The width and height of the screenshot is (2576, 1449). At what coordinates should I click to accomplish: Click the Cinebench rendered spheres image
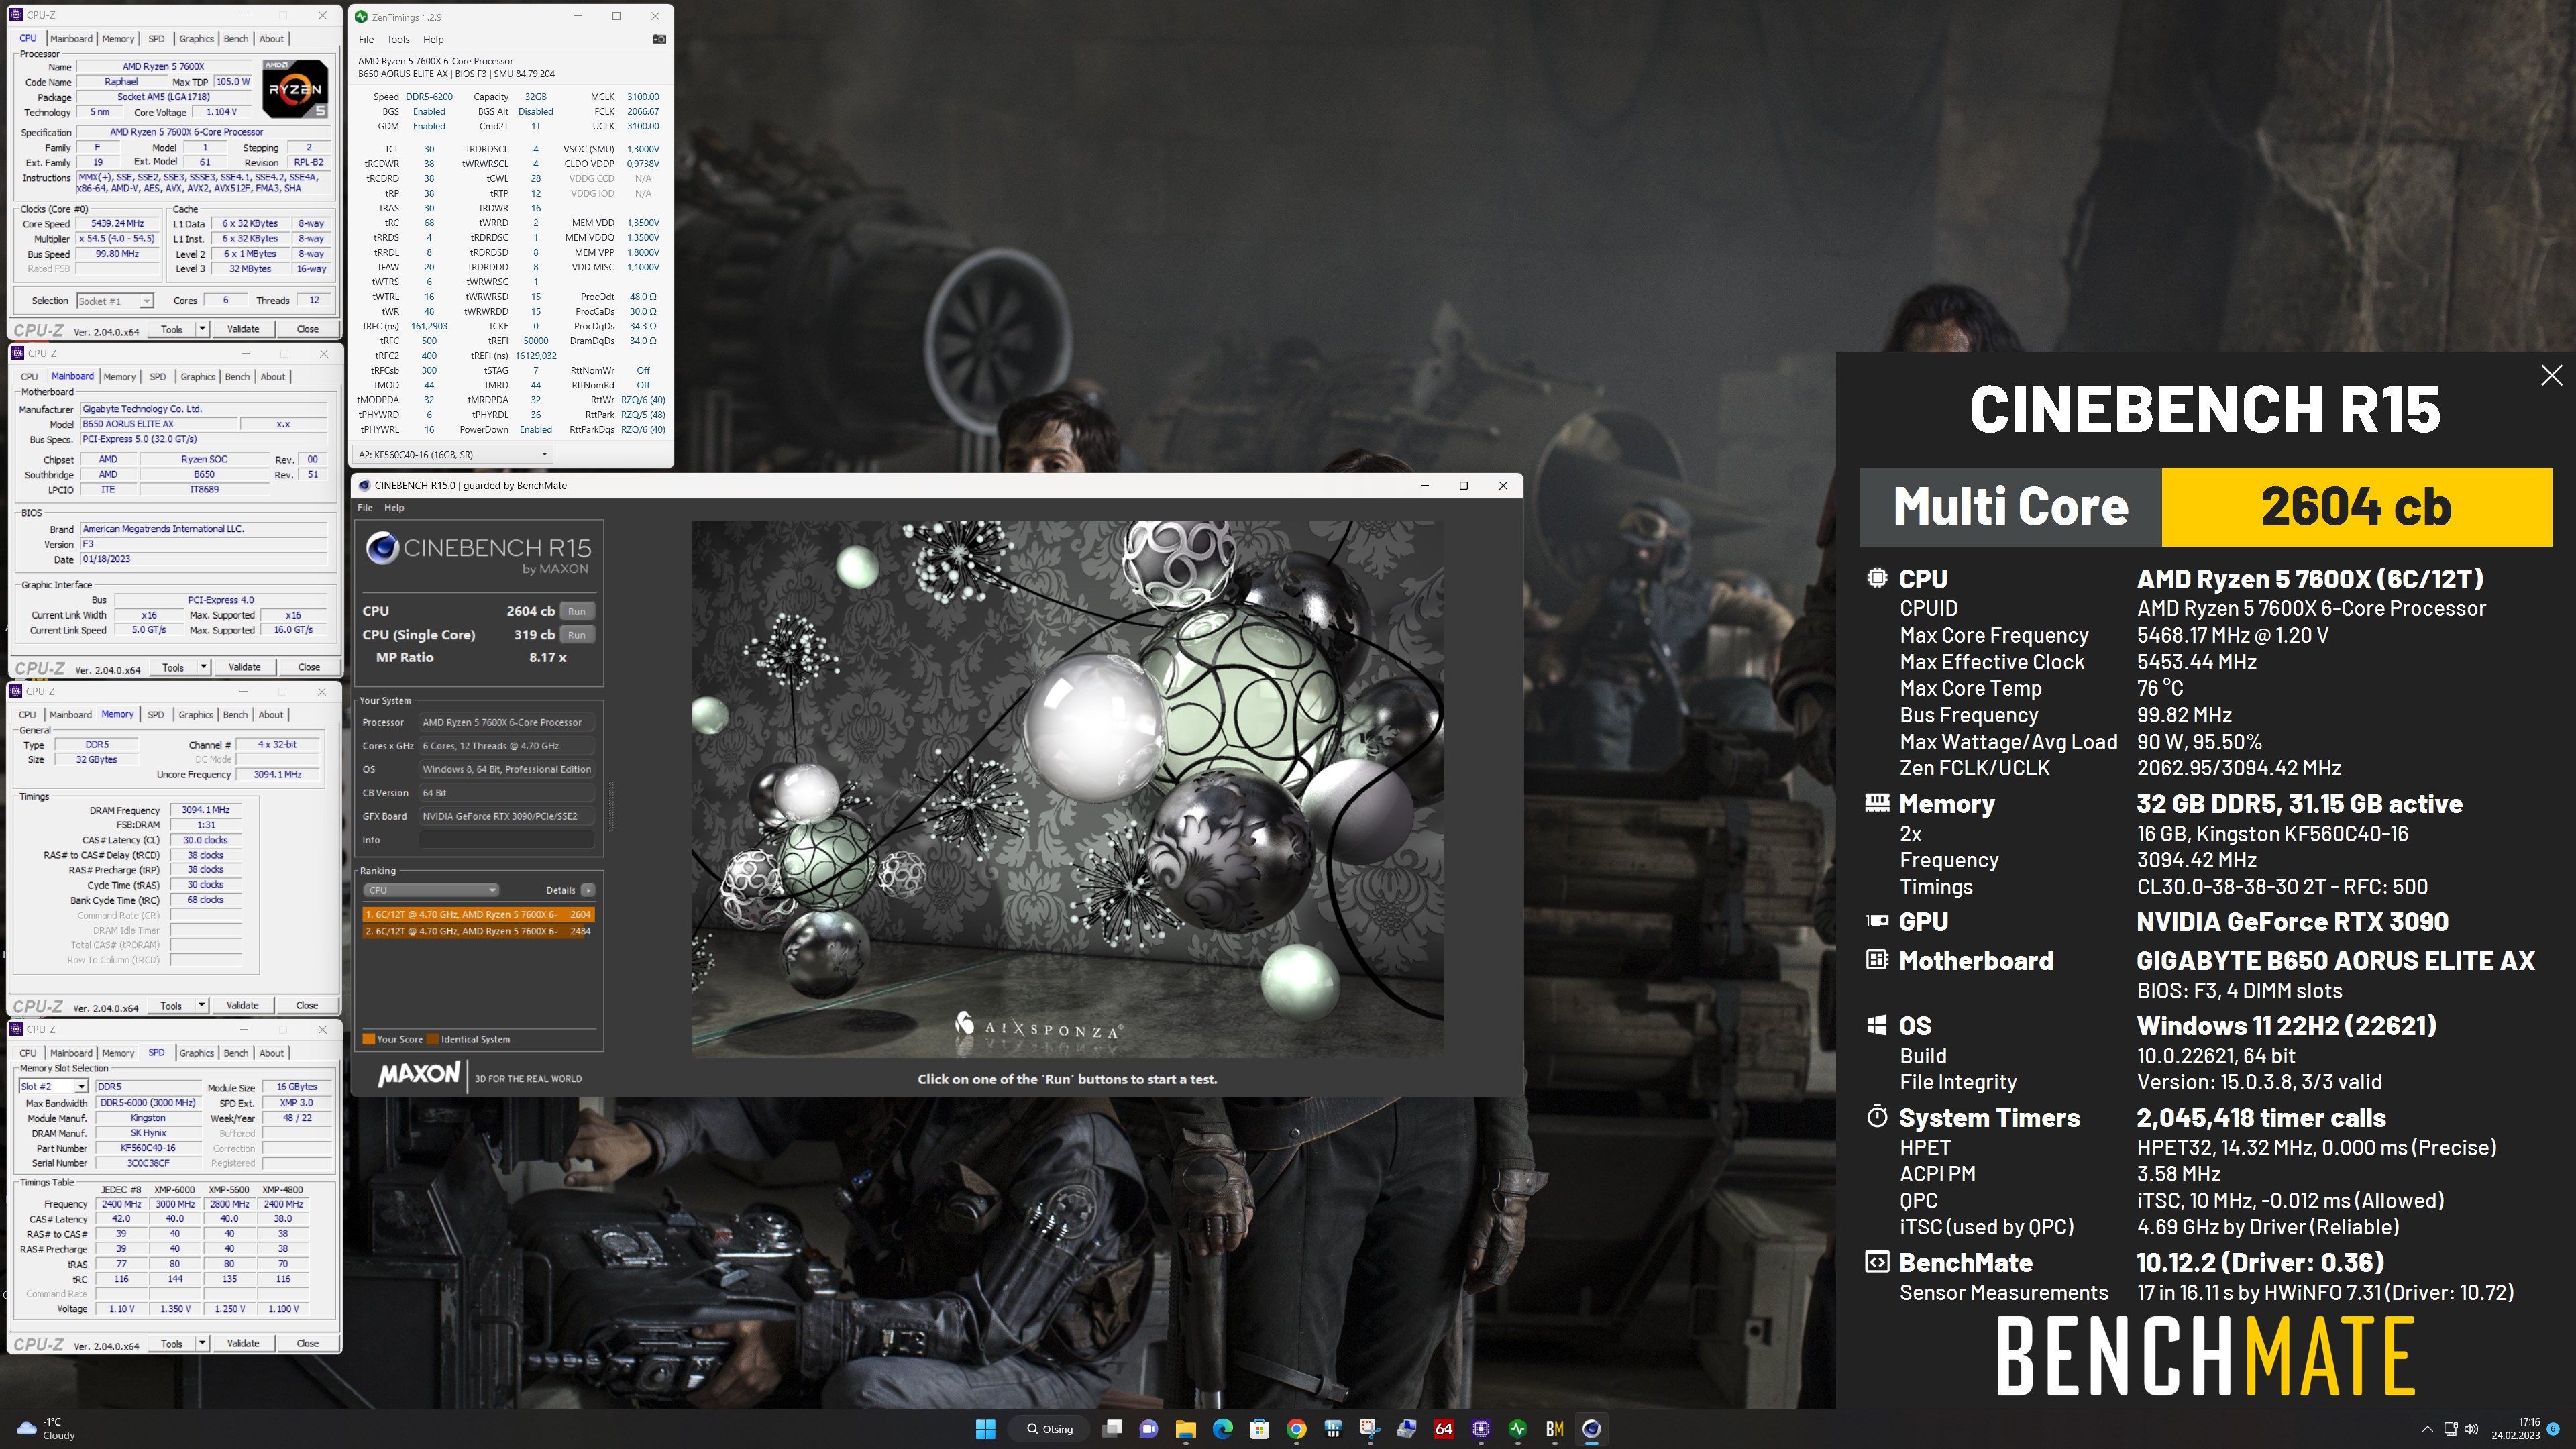1067,788
